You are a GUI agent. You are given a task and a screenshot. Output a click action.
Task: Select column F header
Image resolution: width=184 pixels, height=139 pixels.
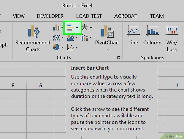coord(13,86)
